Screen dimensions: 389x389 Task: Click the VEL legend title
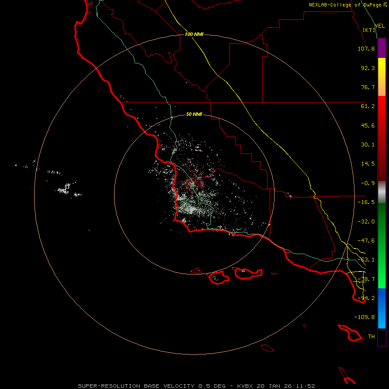[x=379, y=26]
